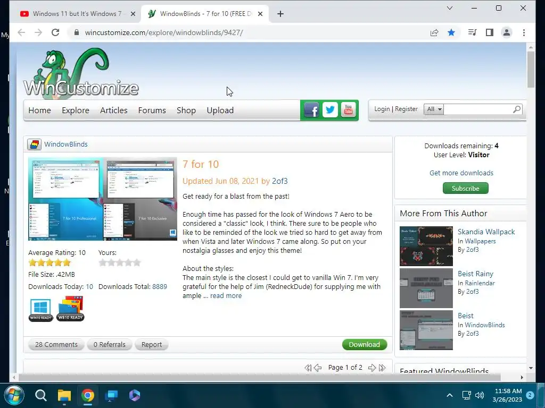The height and width of the screenshot is (408, 545).
Task: Open the notification badge showing 2
Action: tap(530, 395)
